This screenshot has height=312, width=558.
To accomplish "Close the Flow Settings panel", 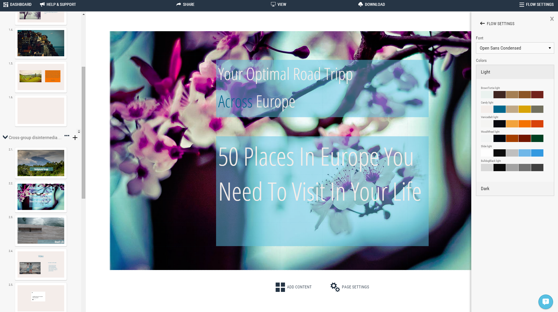I will (x=552, y=19).
